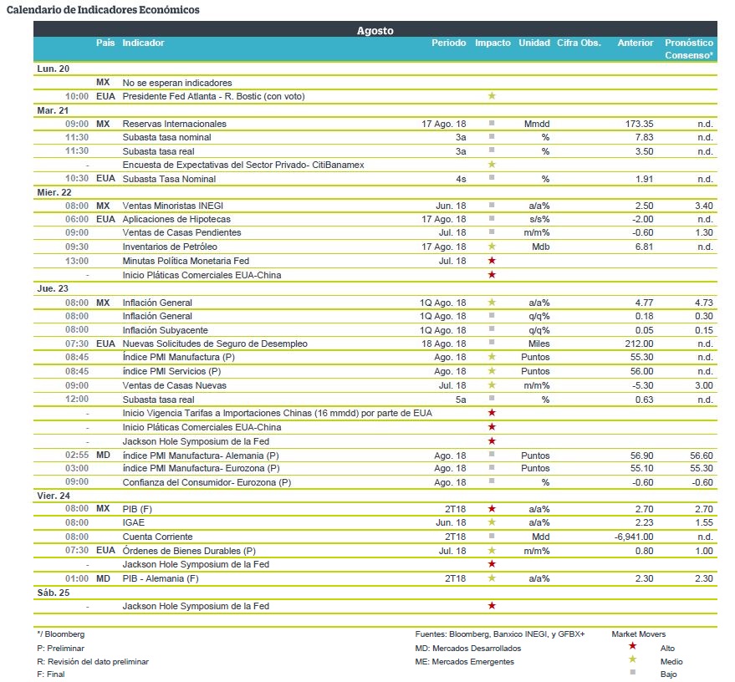Screen dimensions: 735x682
Task: Click the star for PIB - Alemania (F)
Action: (492, 578)
